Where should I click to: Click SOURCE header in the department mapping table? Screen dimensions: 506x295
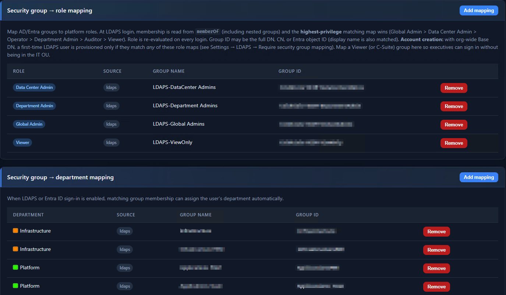click(126, 215)
